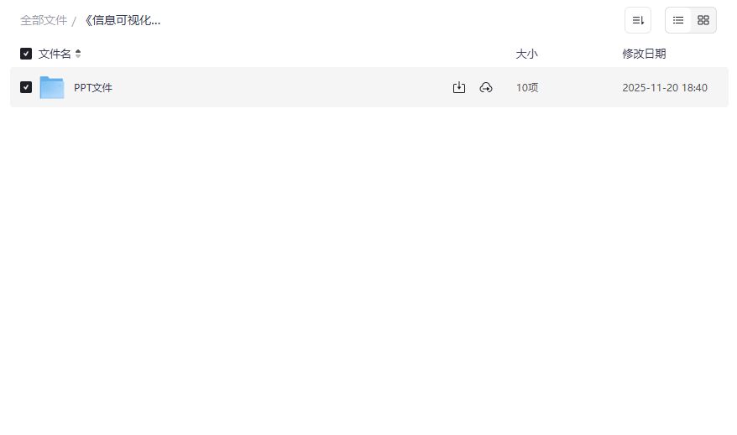
Task: Uncheck the PPT文件 row checkbox
Action: [26, 87]
